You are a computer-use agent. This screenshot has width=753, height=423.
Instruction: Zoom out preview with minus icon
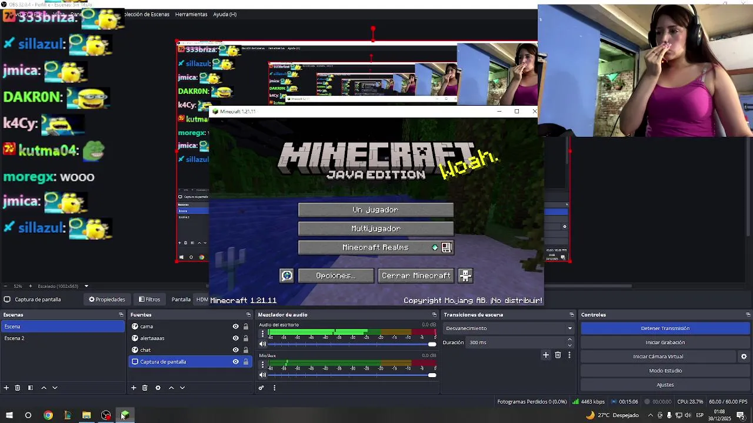[x=6, y=286]
